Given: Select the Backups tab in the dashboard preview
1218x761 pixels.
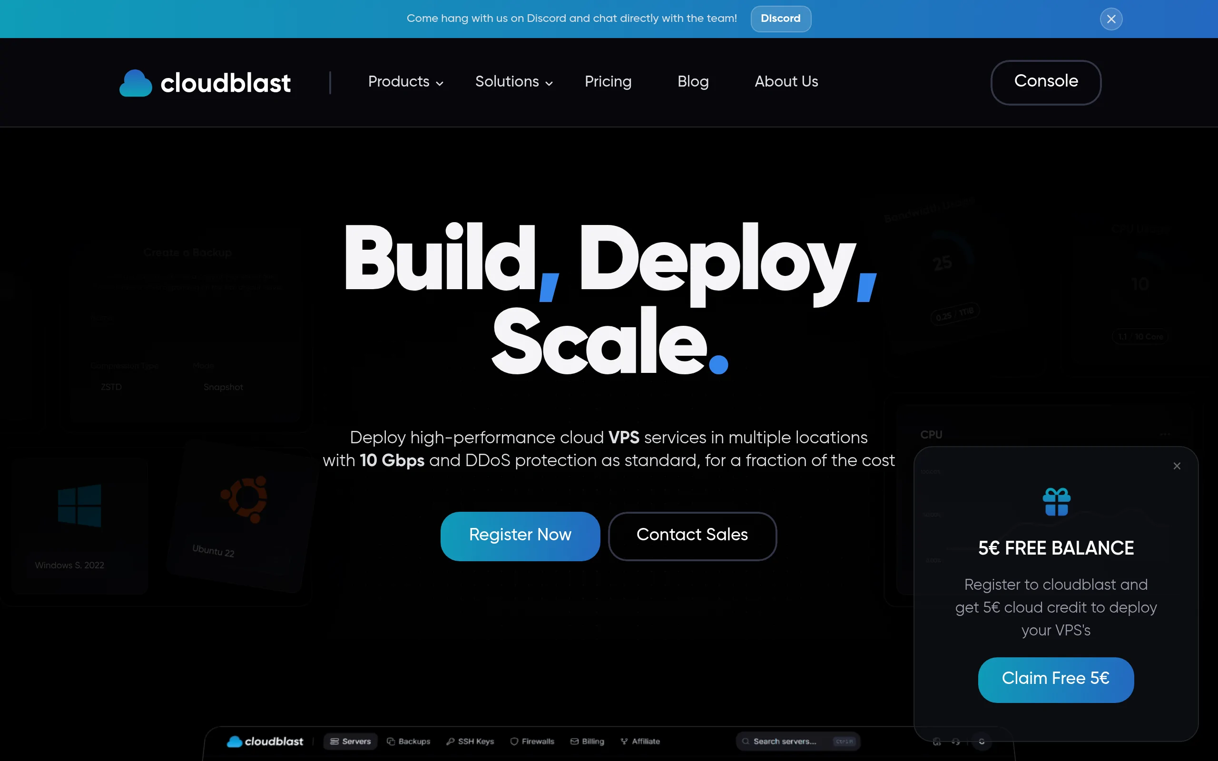Looking at the screenshot, I should (x=409, y=741).
